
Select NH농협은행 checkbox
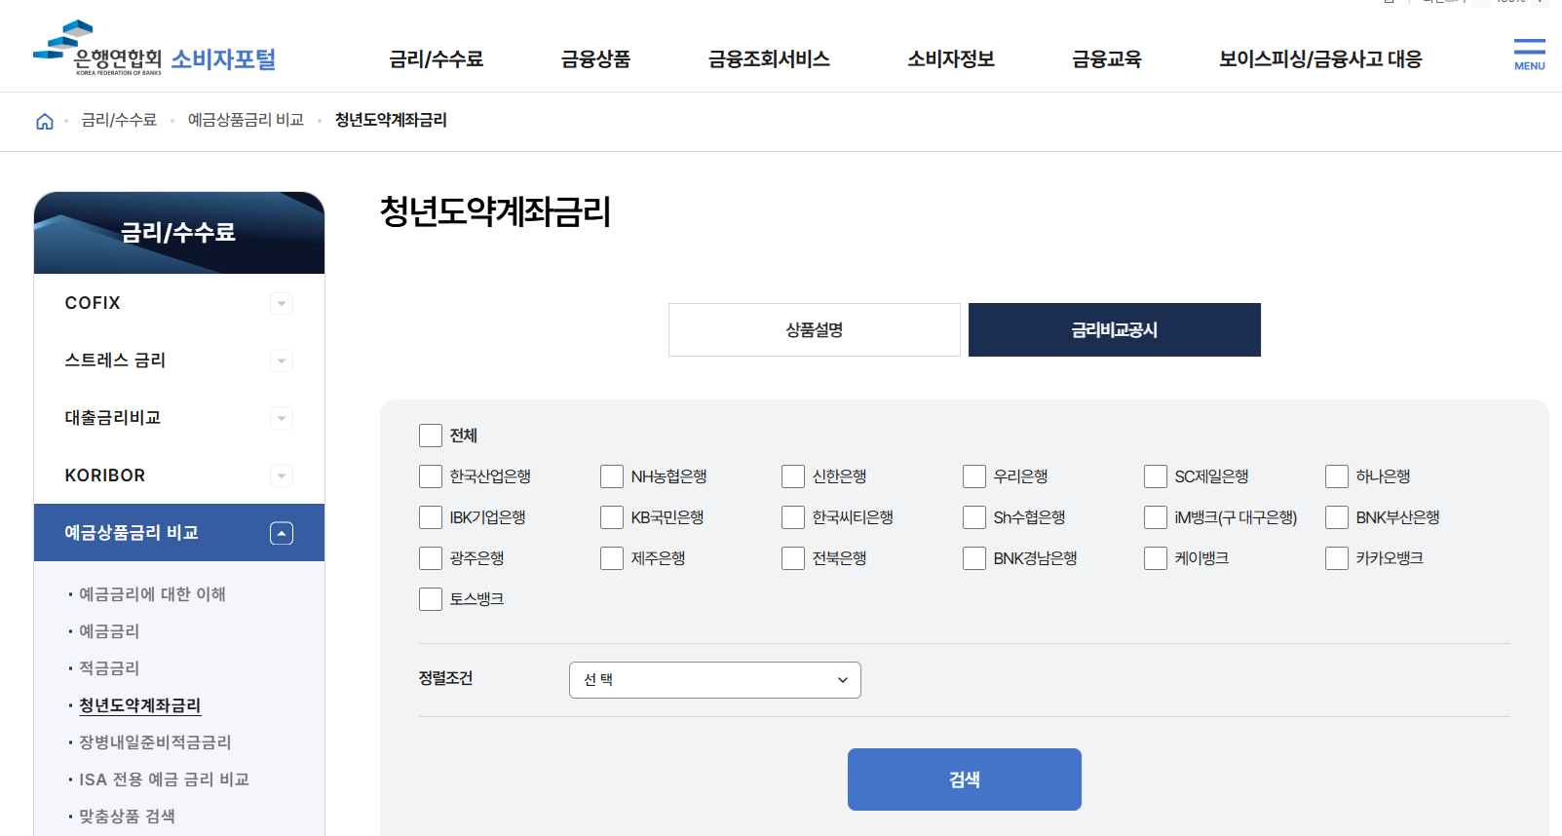point(612,476)
